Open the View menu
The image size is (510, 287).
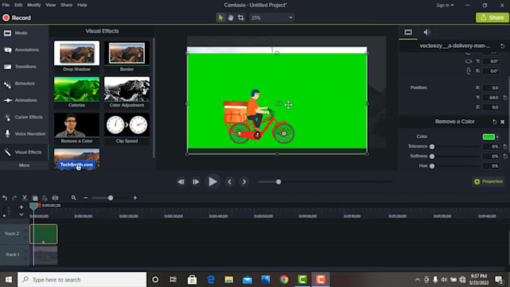50,5
